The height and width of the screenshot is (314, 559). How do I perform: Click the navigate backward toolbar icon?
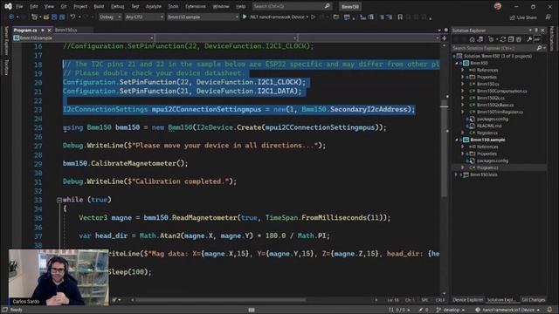[x=11, y=17]
